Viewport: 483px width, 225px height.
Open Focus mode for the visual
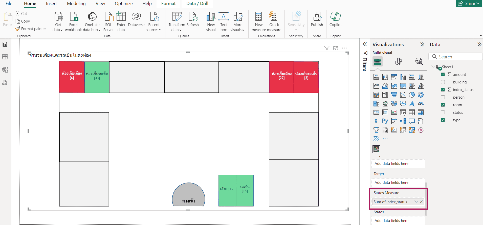[336, 48]
